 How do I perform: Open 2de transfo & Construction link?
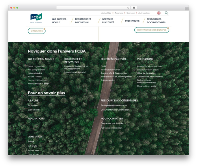pos(114,73)
